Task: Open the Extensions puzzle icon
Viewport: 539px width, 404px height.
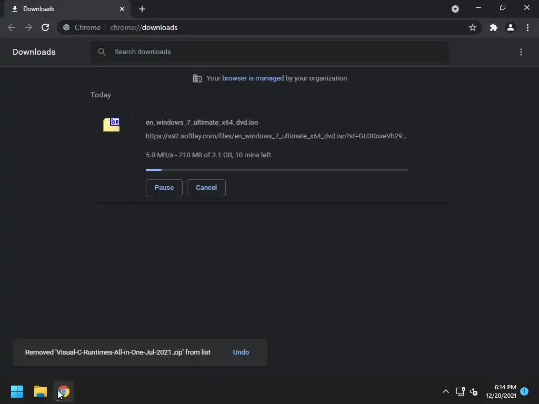Action: click(x=494, y=27)
